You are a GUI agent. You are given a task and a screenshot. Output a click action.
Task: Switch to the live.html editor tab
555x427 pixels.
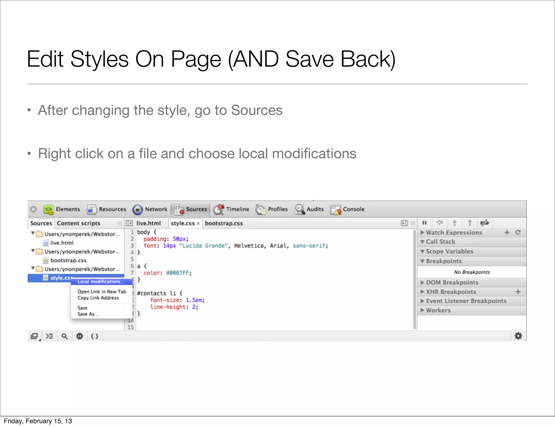coord(149,224)
